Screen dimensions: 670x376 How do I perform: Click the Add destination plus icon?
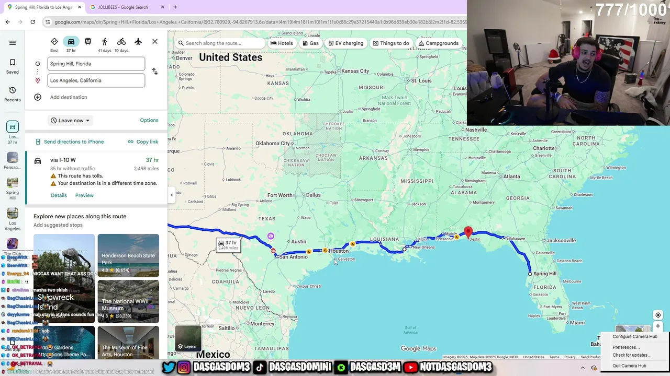coord(38,97)
